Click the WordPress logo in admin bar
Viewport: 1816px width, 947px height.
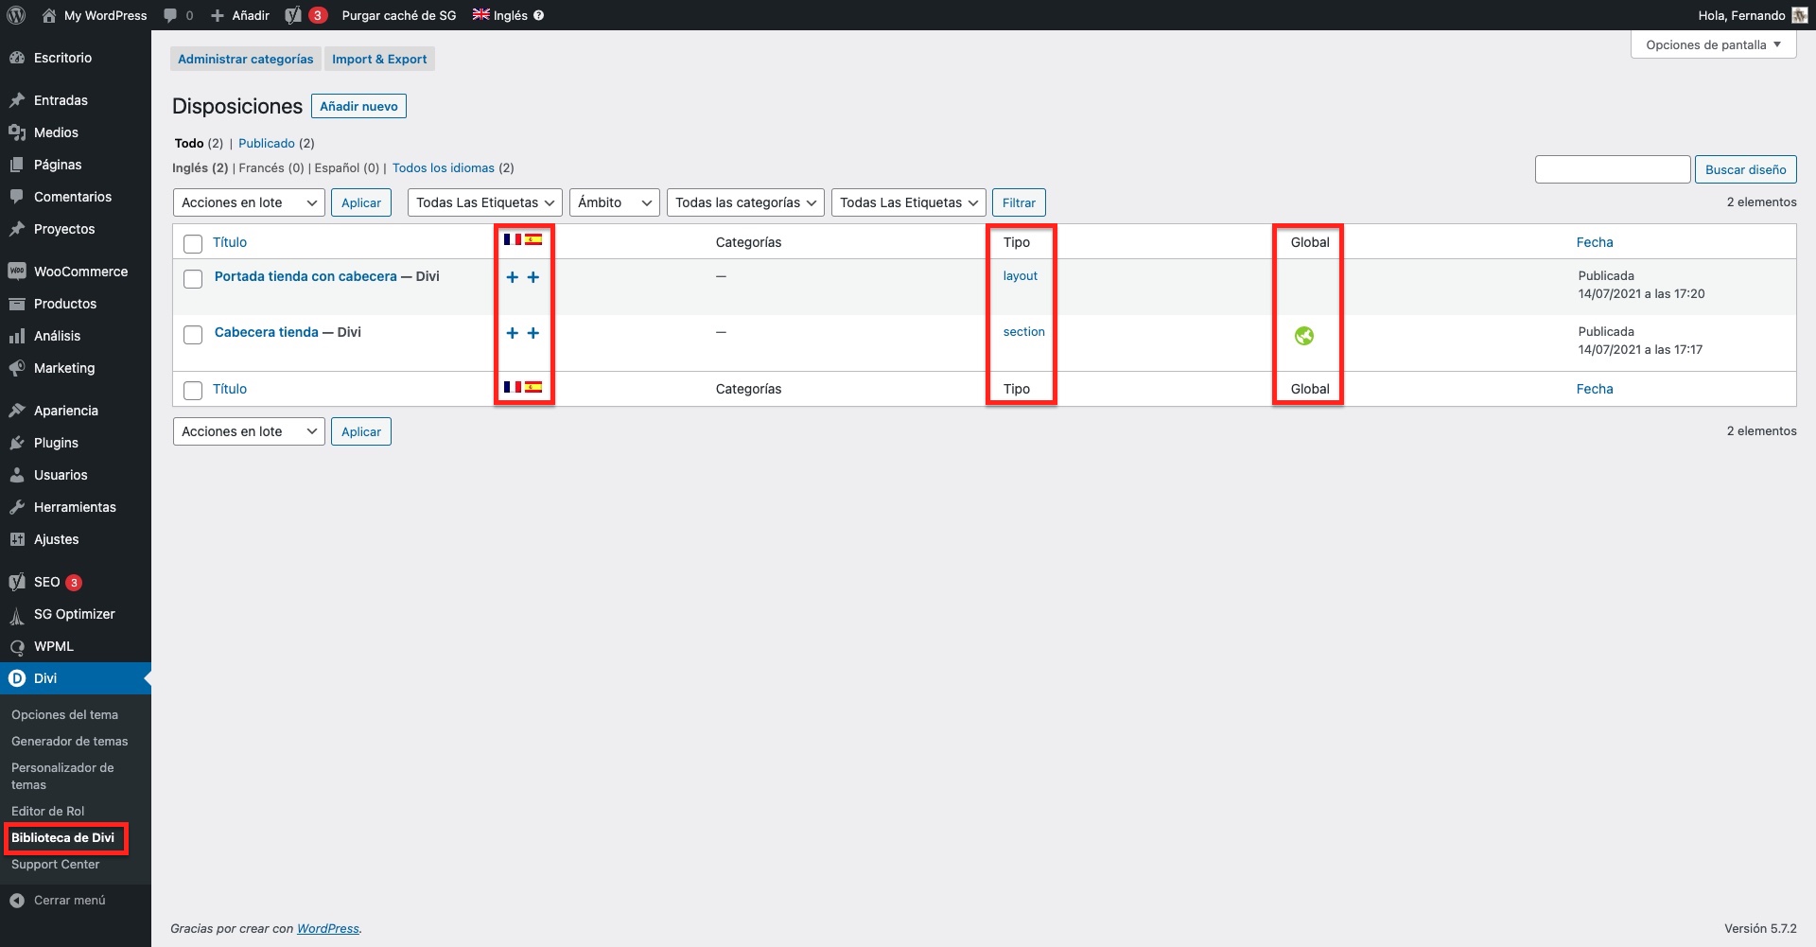16,15
